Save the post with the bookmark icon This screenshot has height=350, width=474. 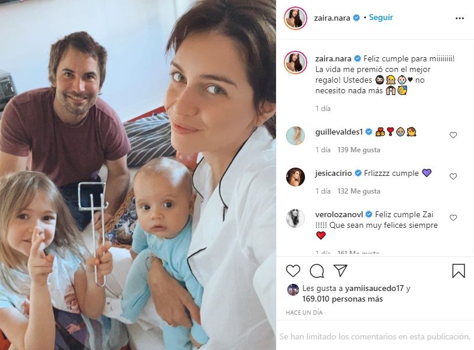(458, 270)
